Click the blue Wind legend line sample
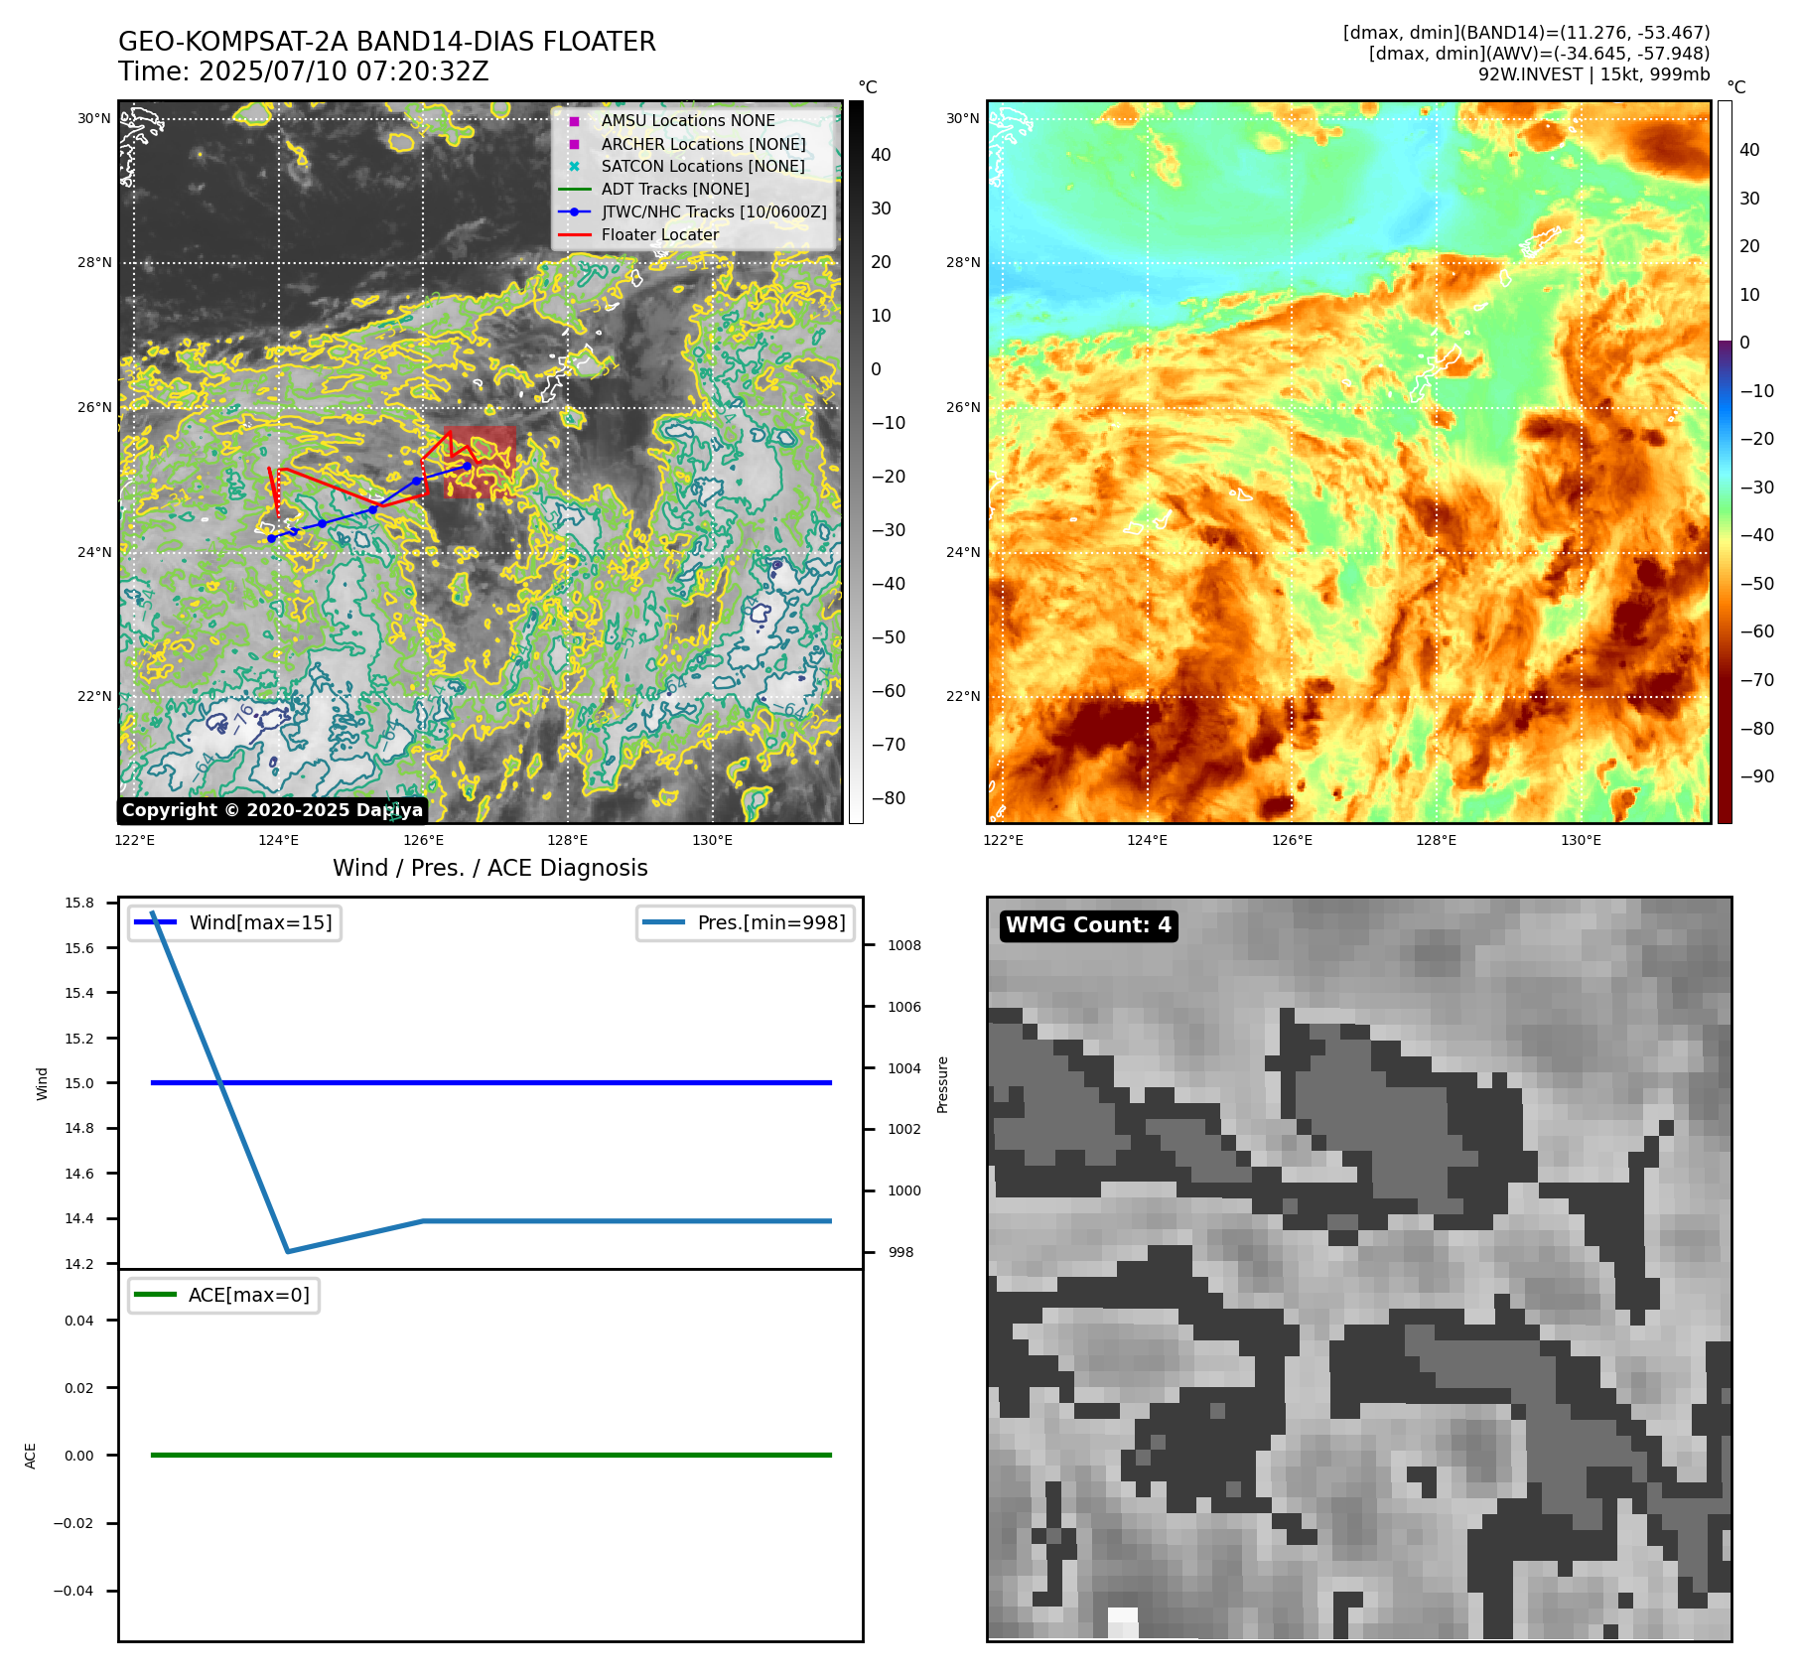Viewport: 1800px width, 1678px height. pos(155,922)
